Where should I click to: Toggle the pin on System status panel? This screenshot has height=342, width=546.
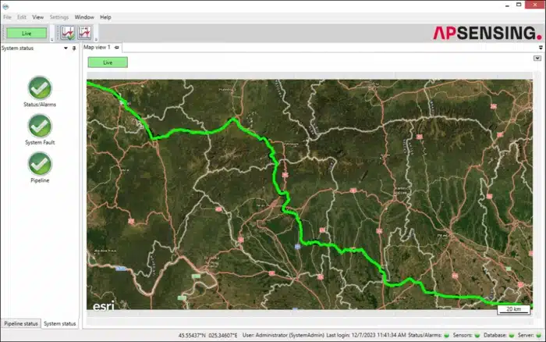[x=74, y=48]
